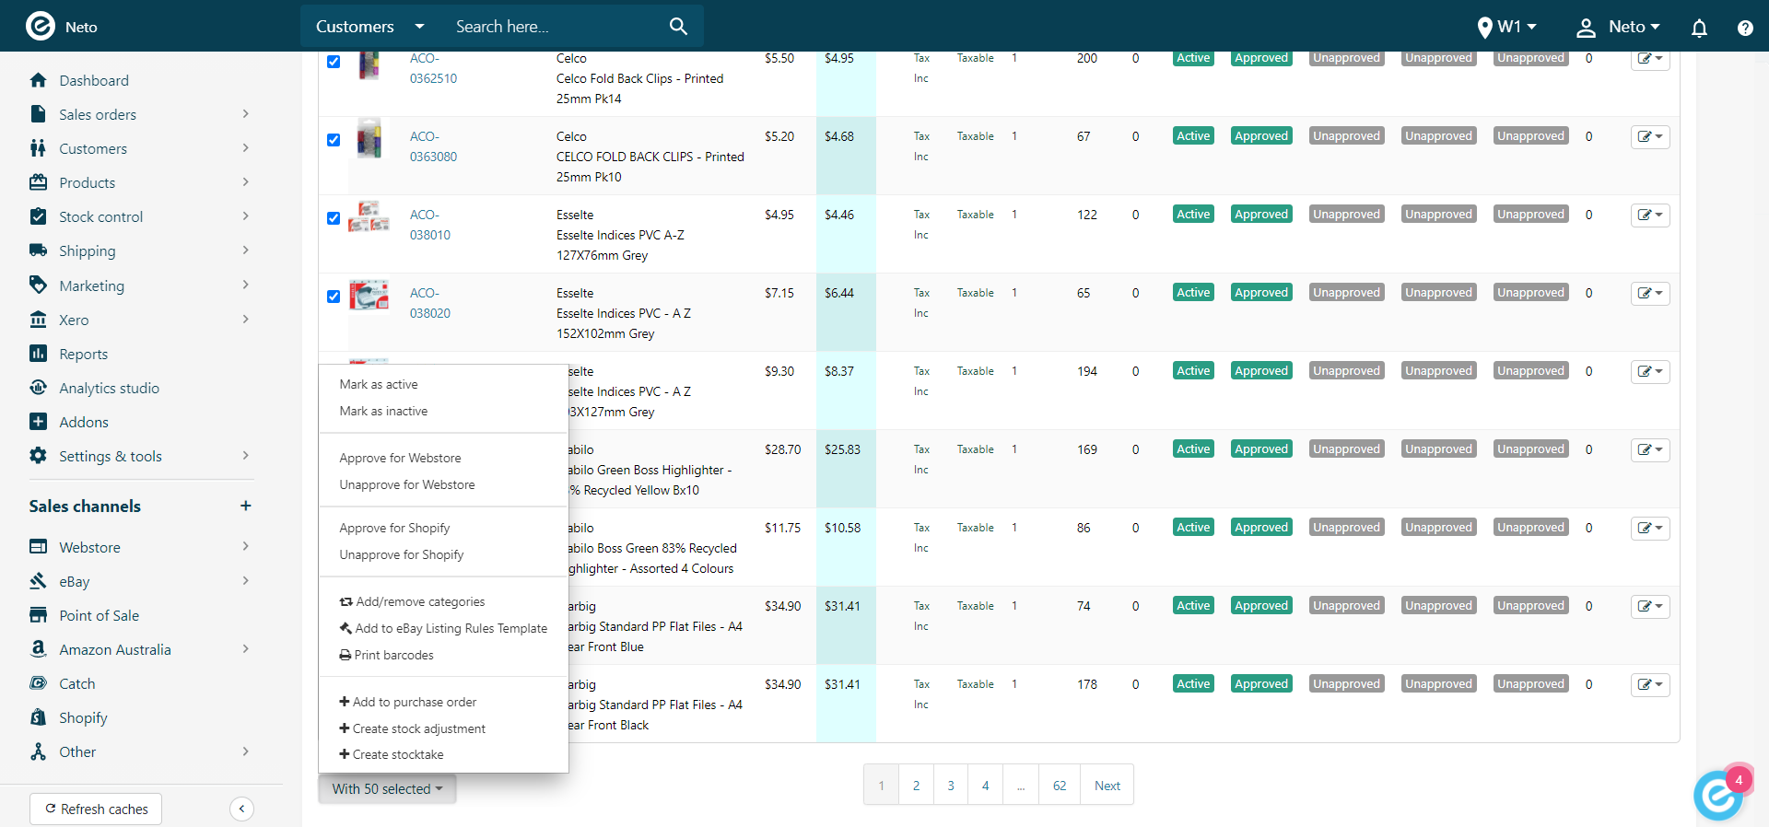Click the search magnifier icon

(678, 27)
